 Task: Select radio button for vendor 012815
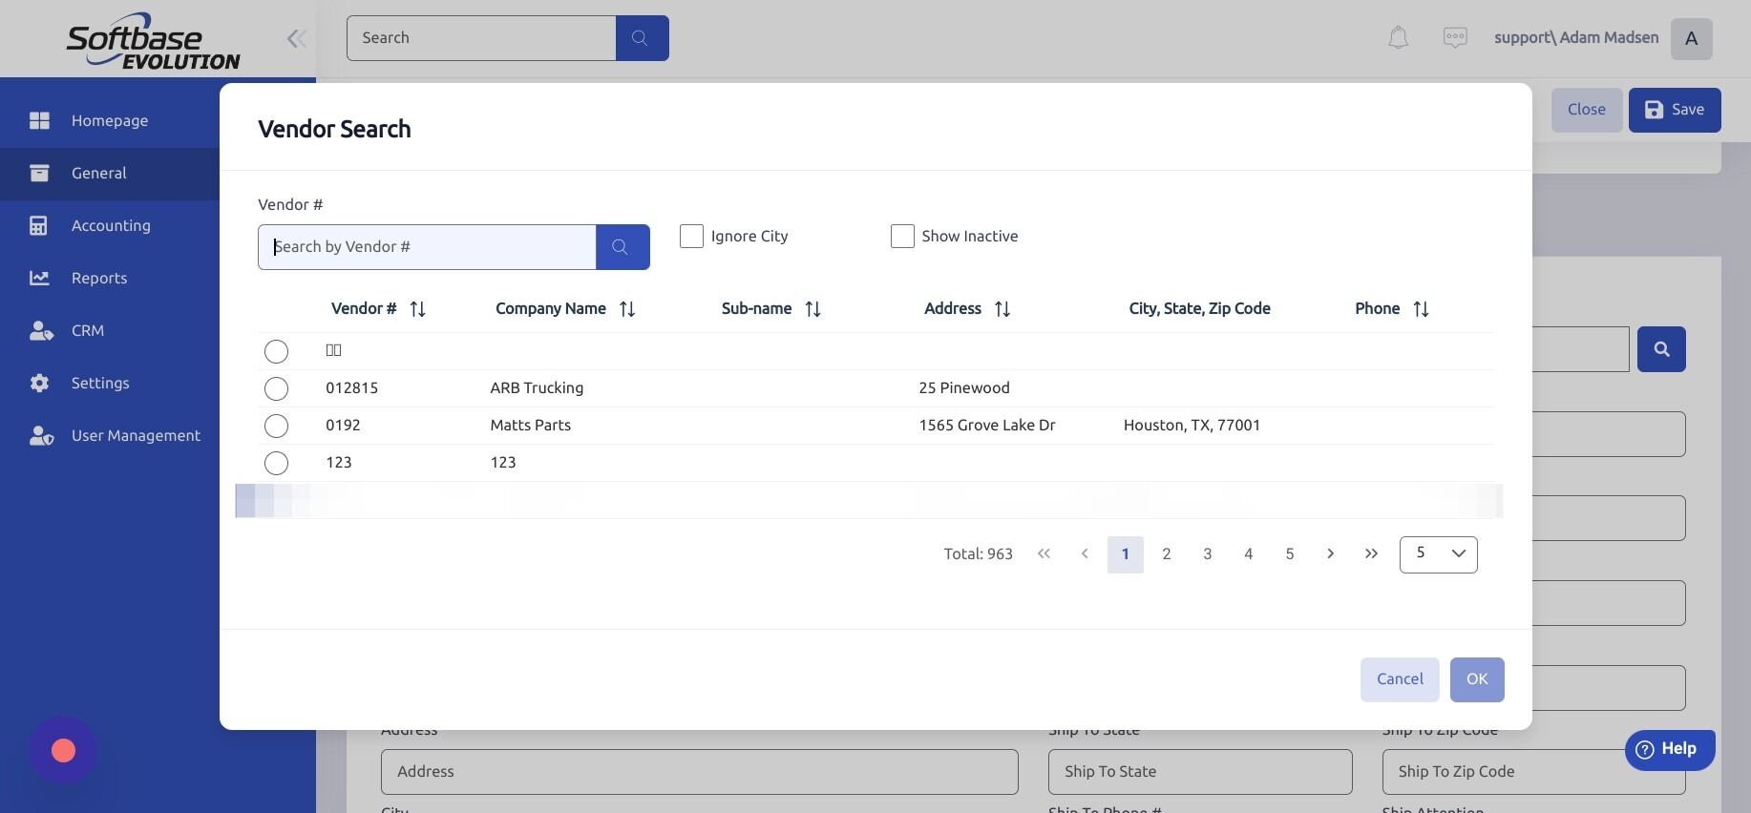(x=276, y=388)
